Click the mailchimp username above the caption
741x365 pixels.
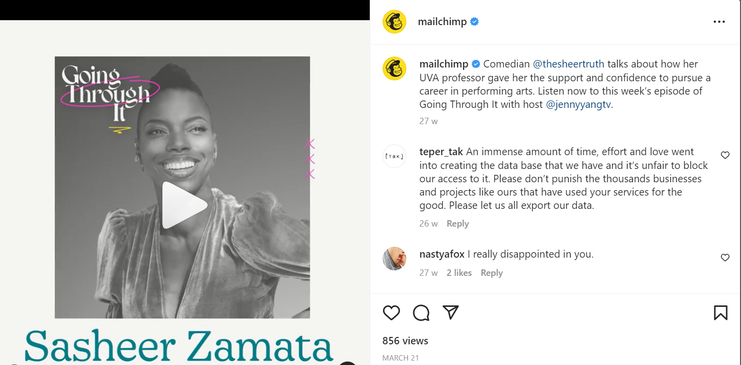442,64
